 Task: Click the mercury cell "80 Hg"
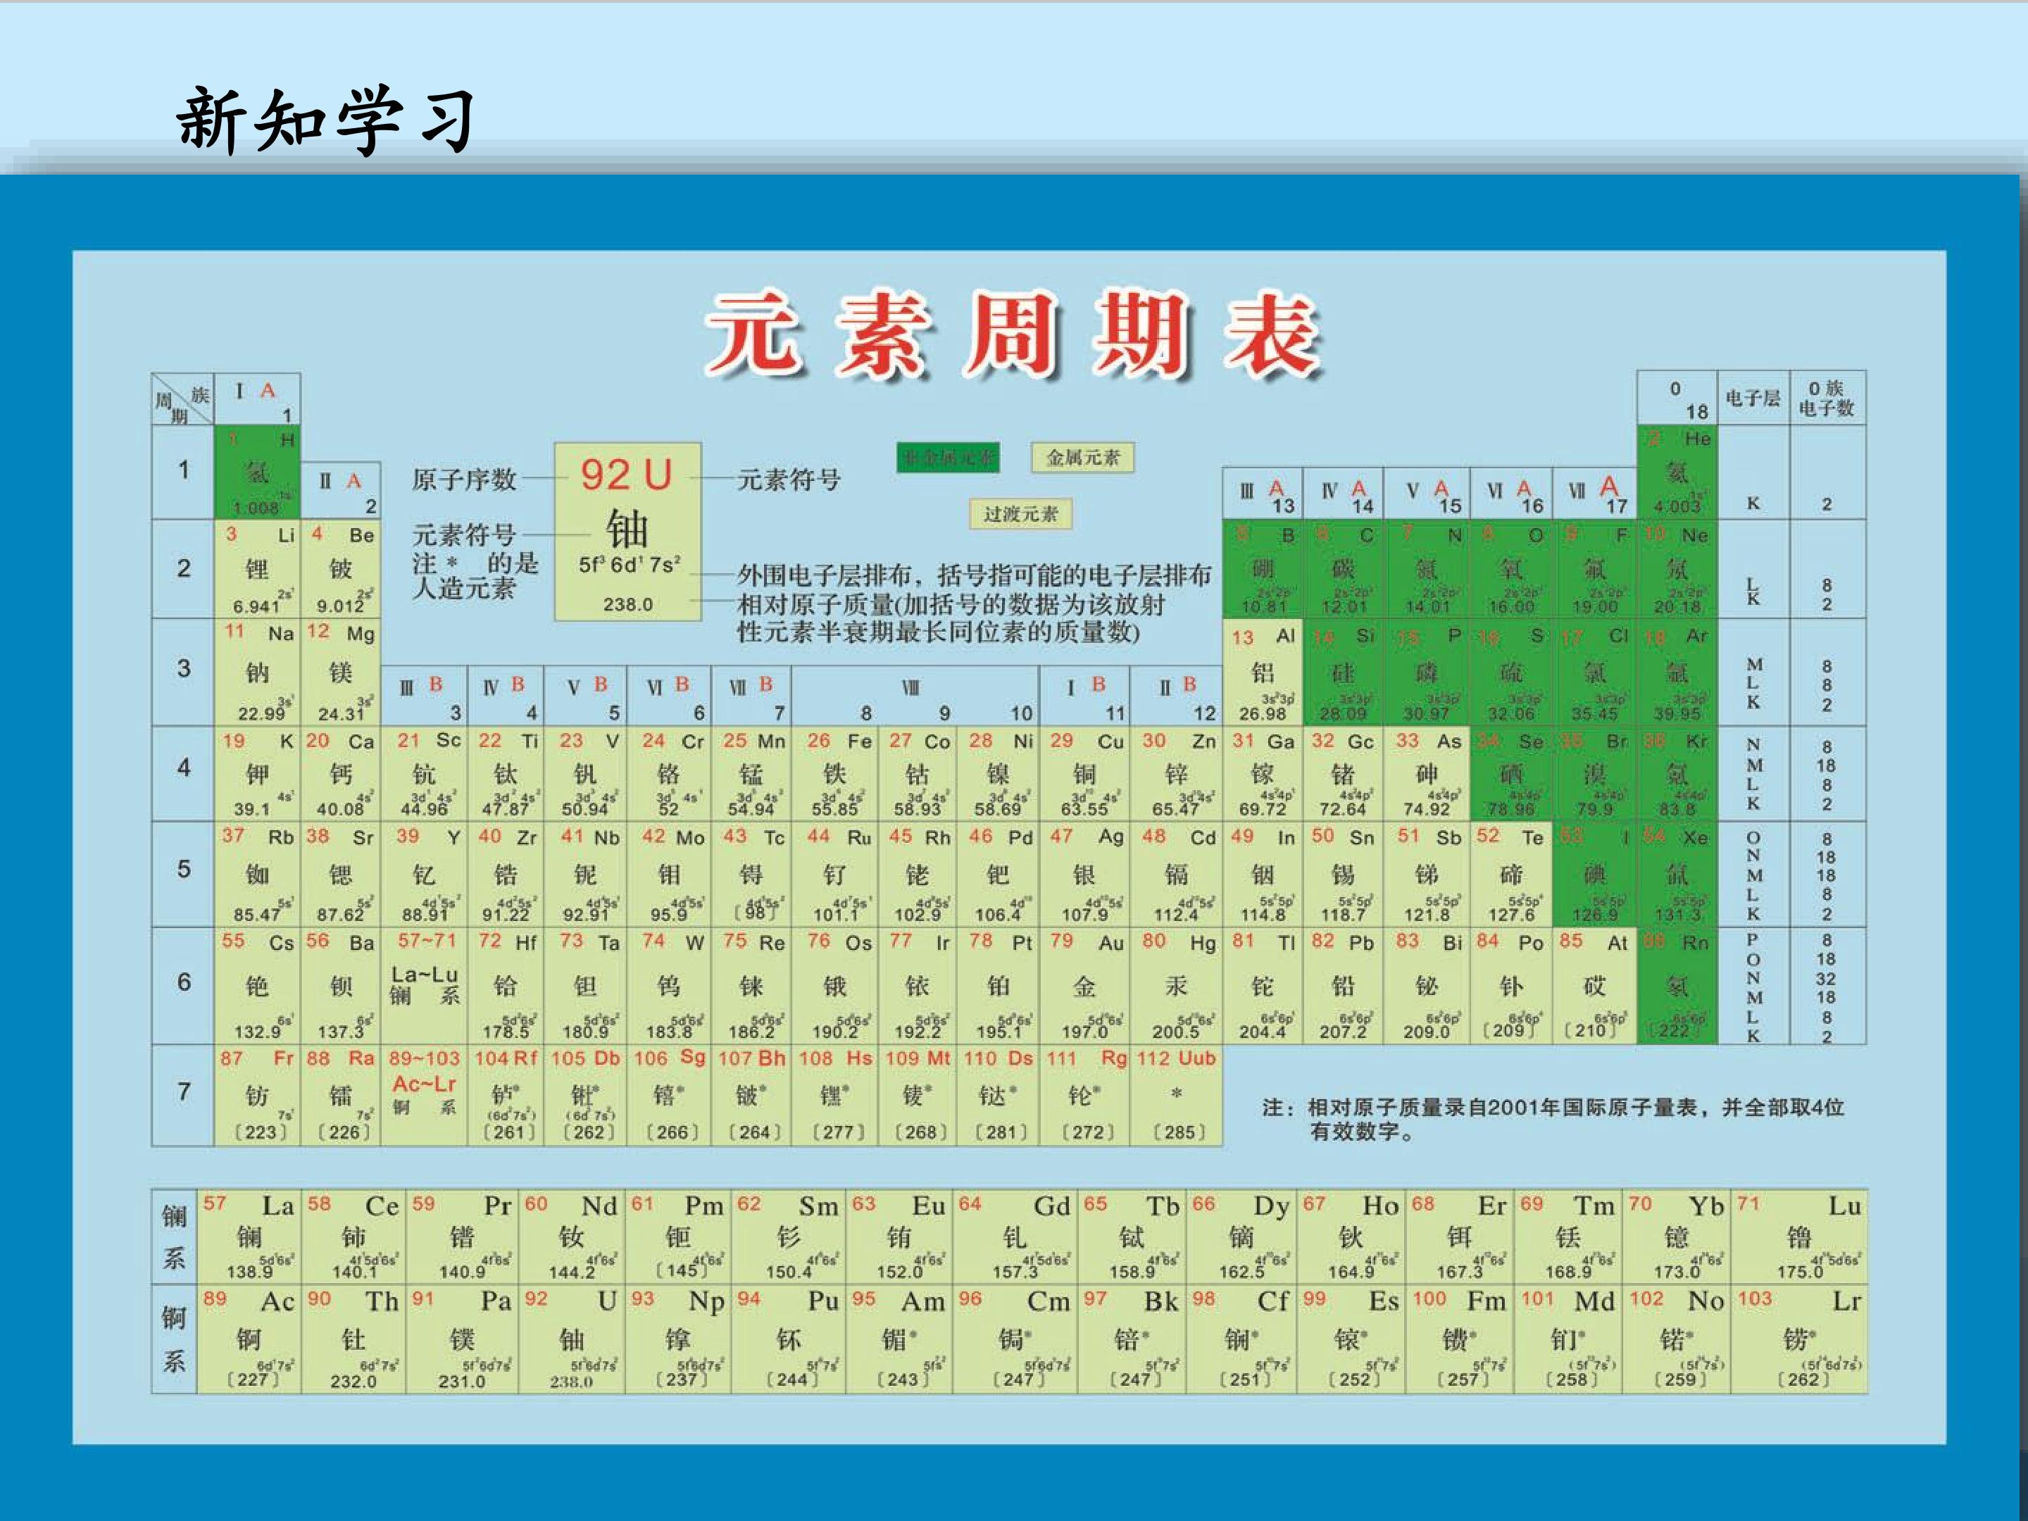(x=1176, y=986)
